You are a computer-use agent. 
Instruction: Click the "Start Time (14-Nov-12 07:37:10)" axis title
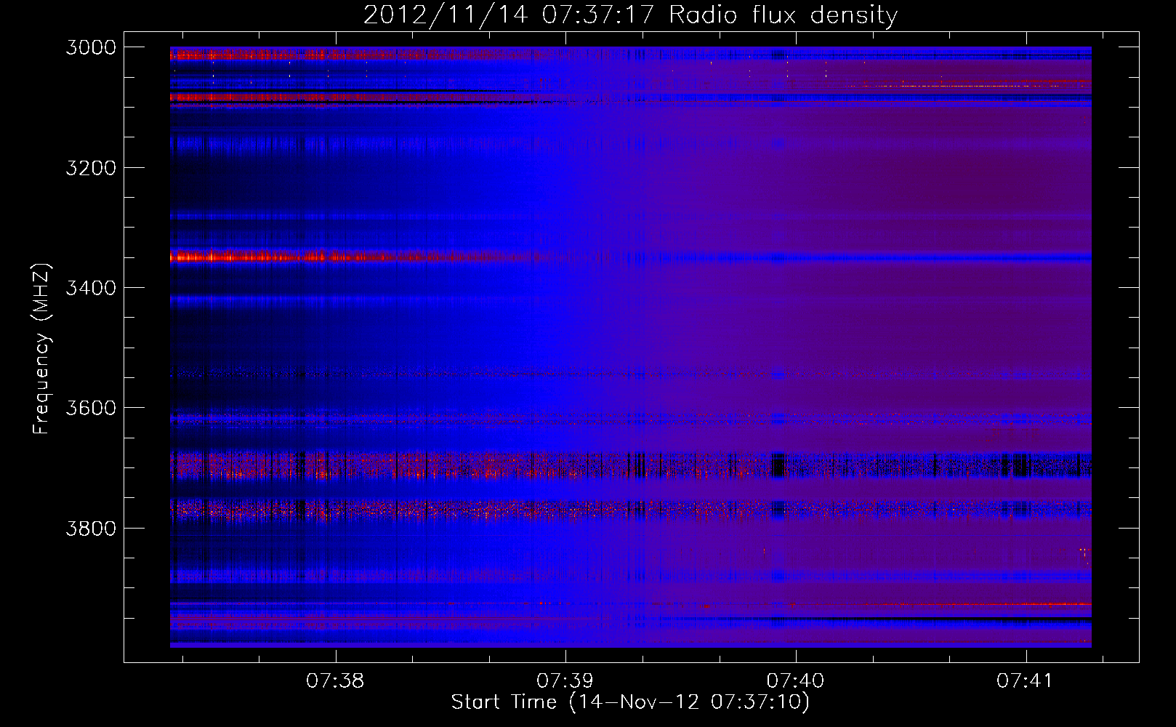pos(630,702)
